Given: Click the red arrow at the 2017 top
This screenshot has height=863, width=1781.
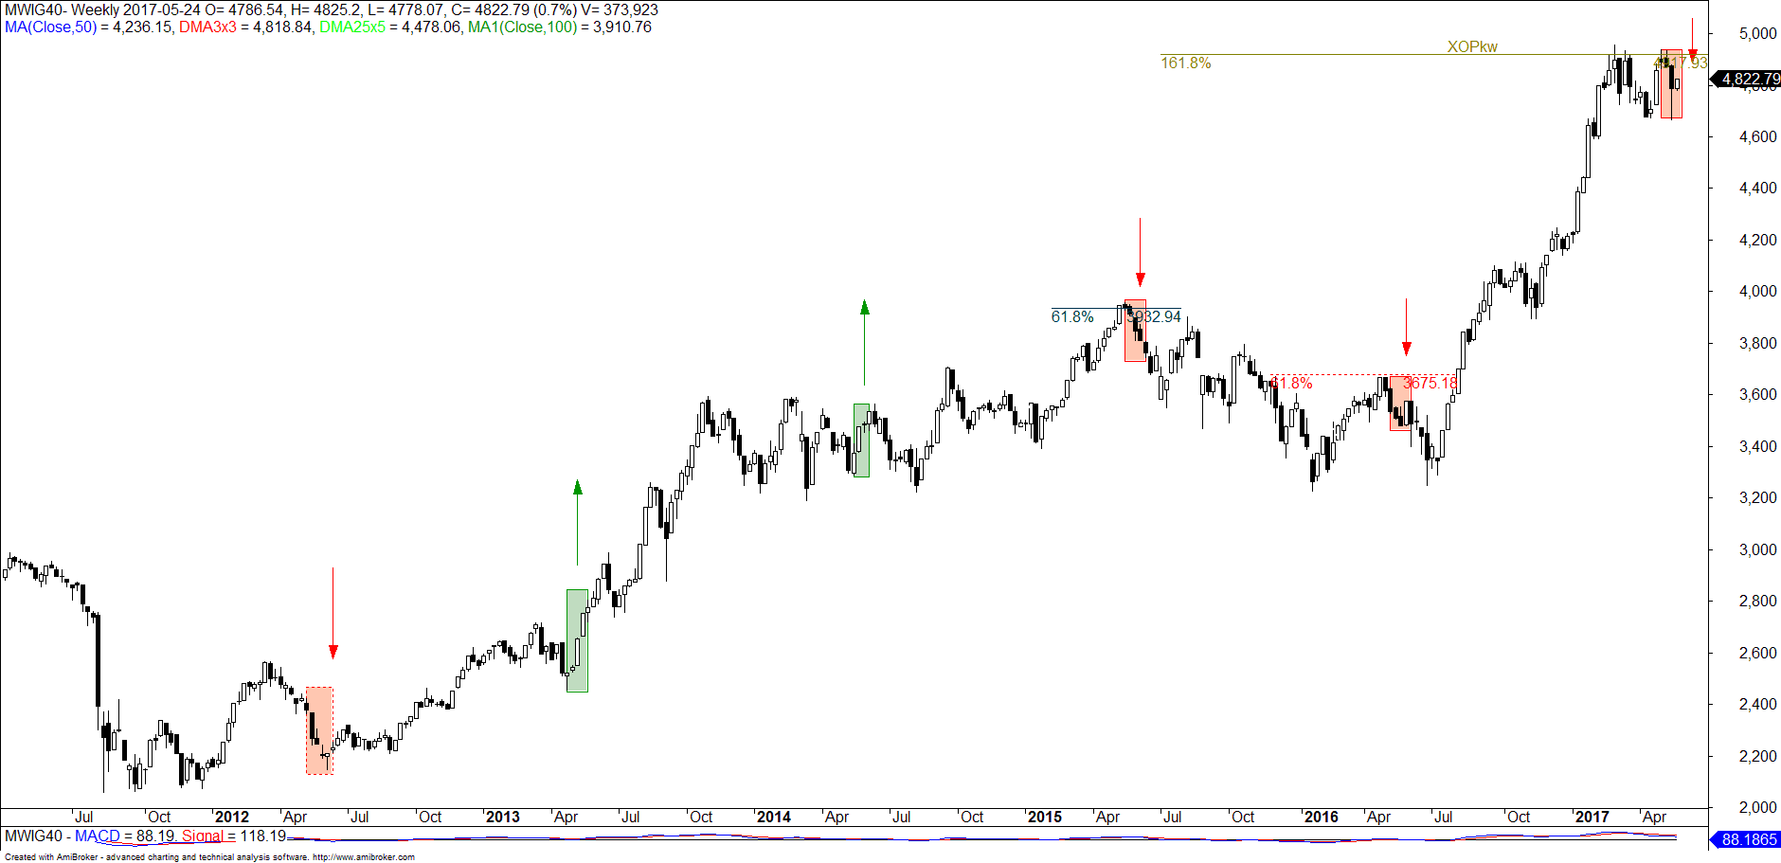Looking at the screenshot, I should (x=1693, y=38).
